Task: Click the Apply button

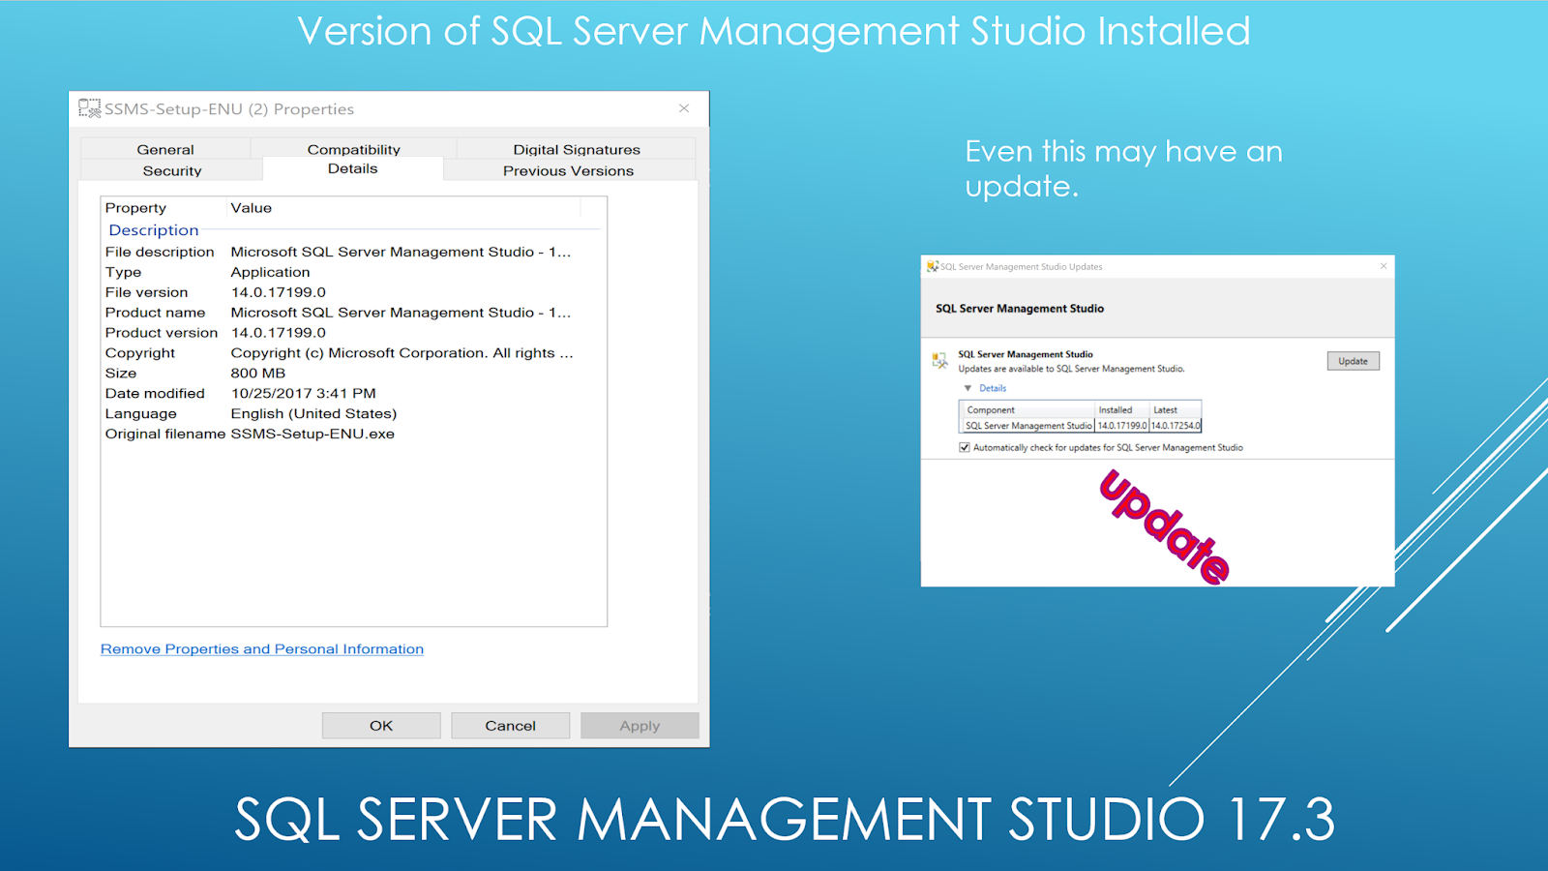Action: pos(640,726)
